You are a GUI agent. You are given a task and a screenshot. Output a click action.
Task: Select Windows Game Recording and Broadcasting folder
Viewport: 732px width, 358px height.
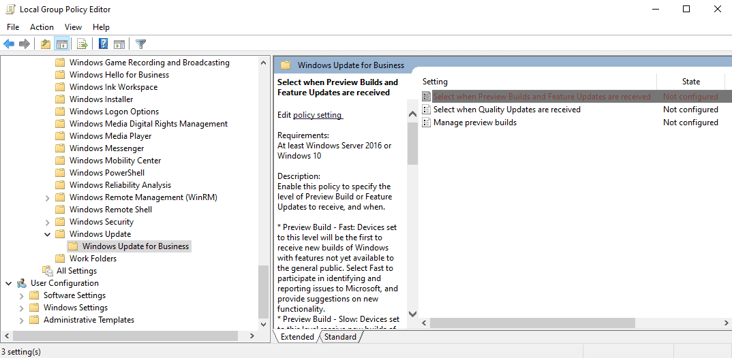[149, 63]
